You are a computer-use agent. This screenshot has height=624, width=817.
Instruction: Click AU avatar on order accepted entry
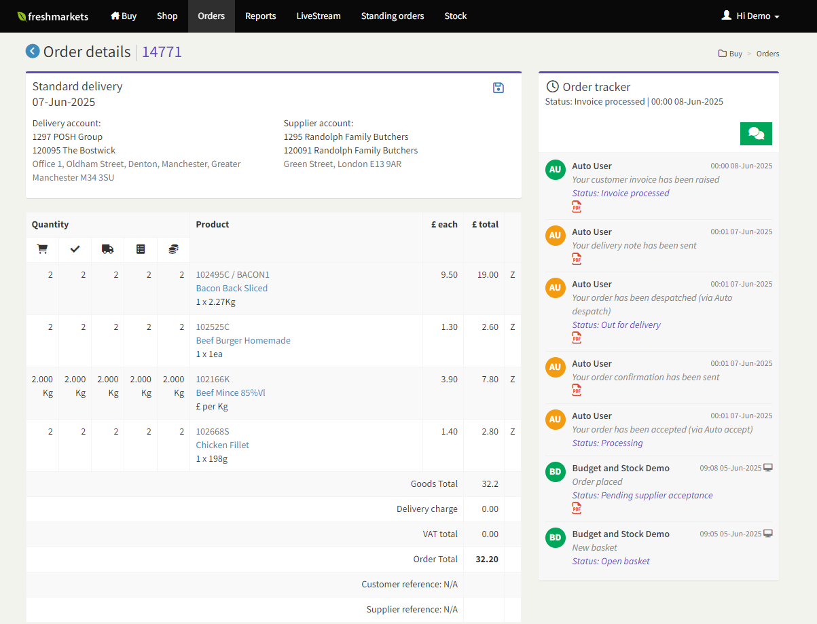(x=556, y=420)
